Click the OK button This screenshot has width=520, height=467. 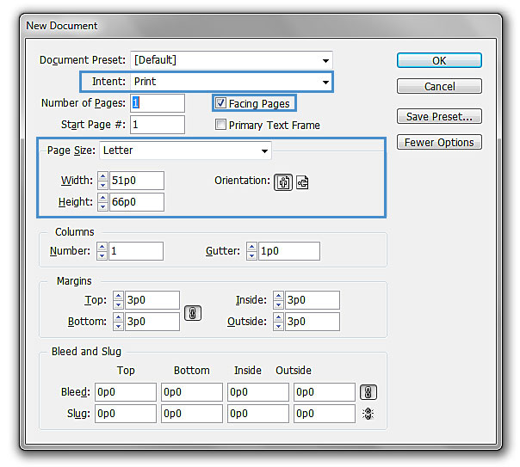(x=439, y=60)
